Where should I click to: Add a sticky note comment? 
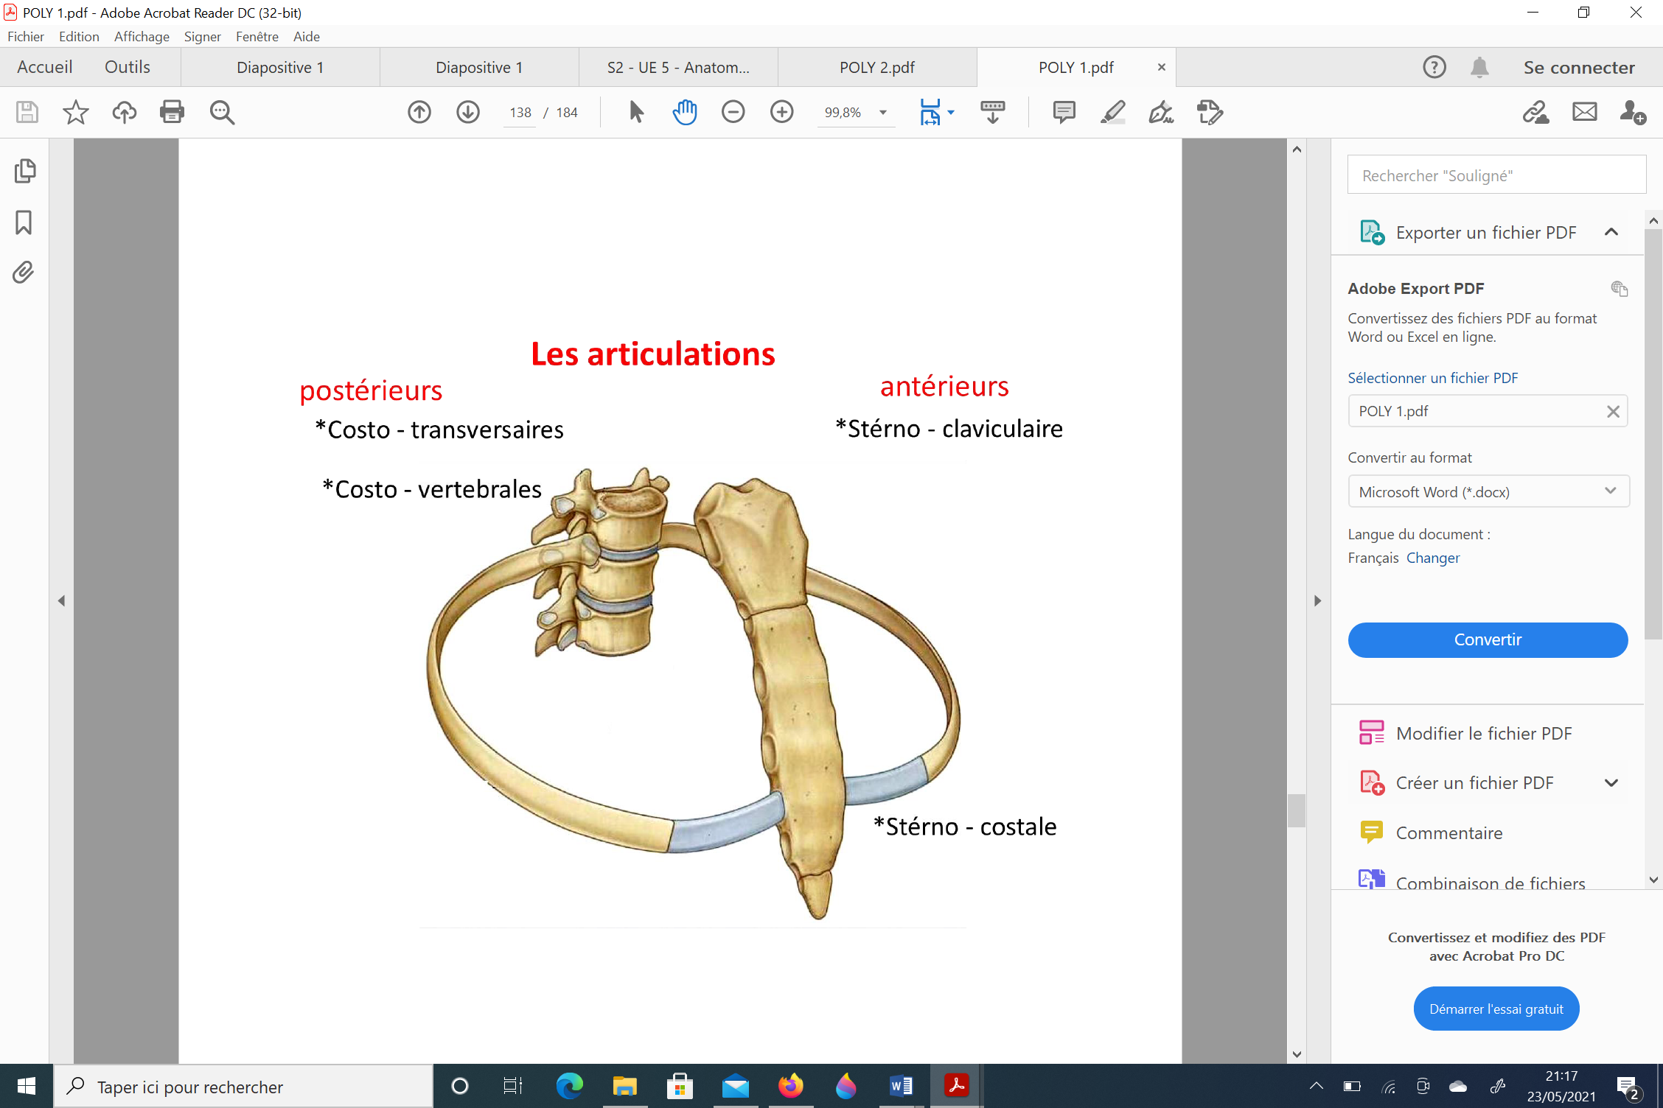coord(1064,112)
